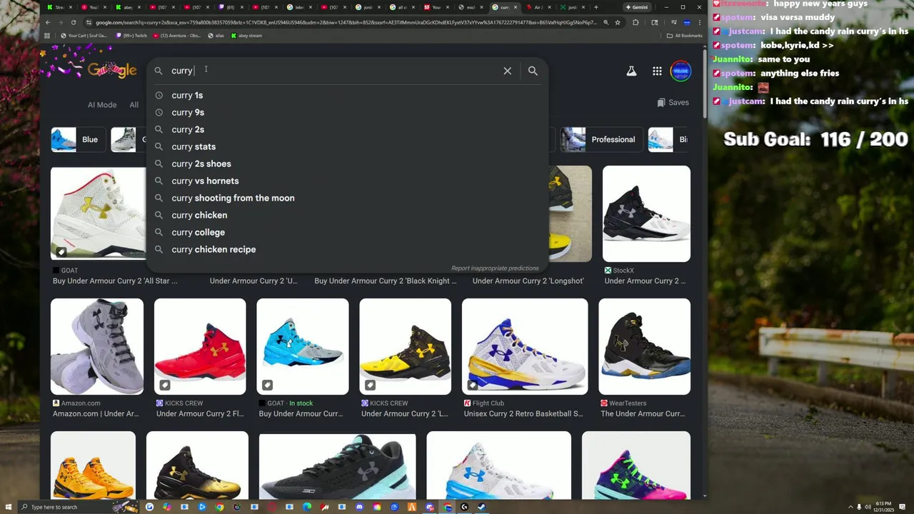Open the Aventura YouTube bookmark

[x=177, y=35]
